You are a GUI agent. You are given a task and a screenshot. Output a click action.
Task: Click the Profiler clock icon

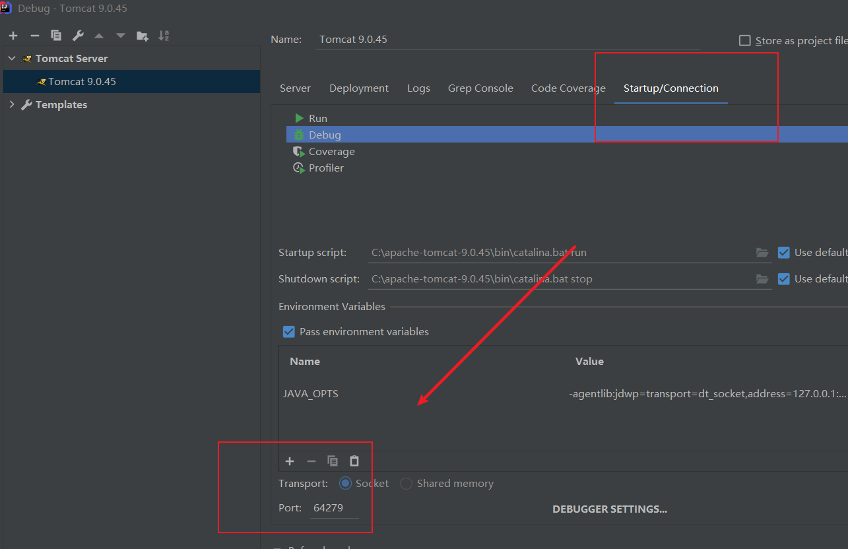[299, 168]
